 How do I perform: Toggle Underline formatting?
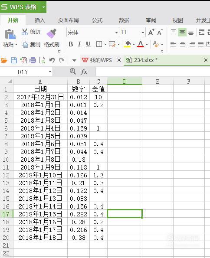[x=88, y=44]
